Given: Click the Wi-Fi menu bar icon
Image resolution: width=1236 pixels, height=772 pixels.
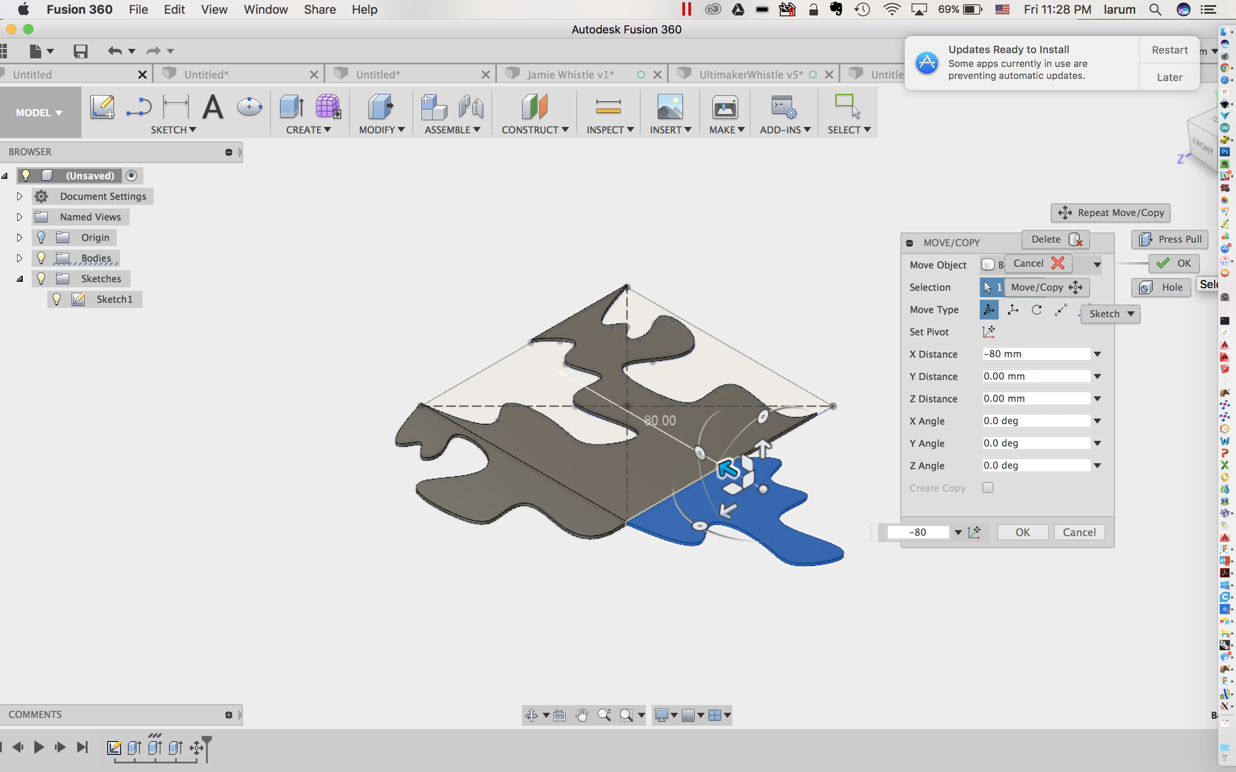Looking at the screenshot, I should tap(891, 9).
